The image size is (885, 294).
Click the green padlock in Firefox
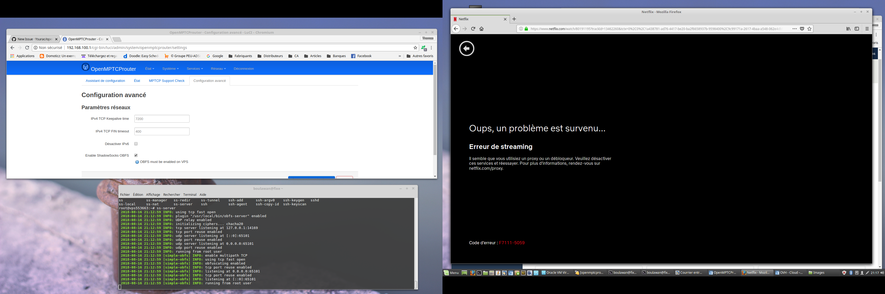pos(526,29)
